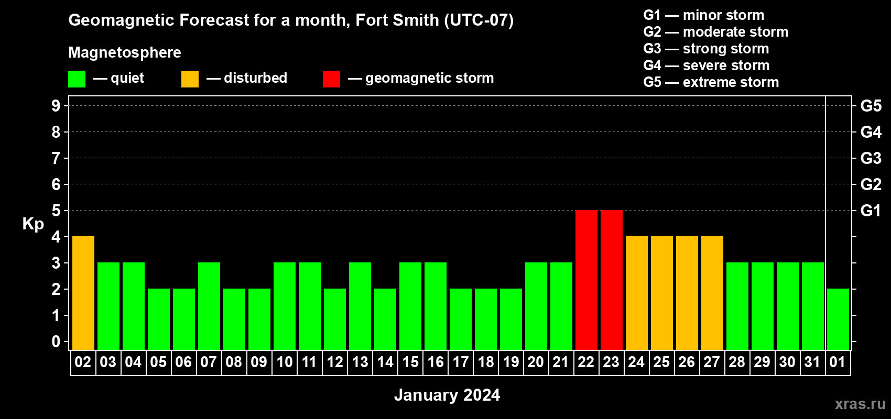Click the 'Kp' axis label
This screenshot has height=419, width=891.
(33, 224)
